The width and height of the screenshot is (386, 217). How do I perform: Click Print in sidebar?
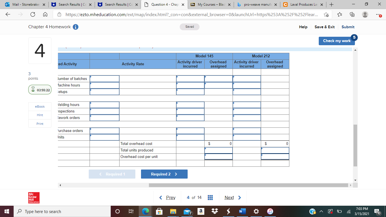40,124
